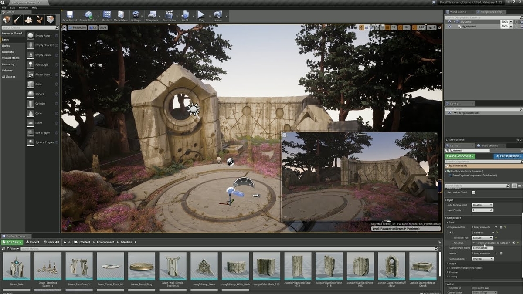Image resolution: width=523 pixels, height=294 pixels.
Task: Open the InclusionType Exclude dropdown
Action: point(482,238)
